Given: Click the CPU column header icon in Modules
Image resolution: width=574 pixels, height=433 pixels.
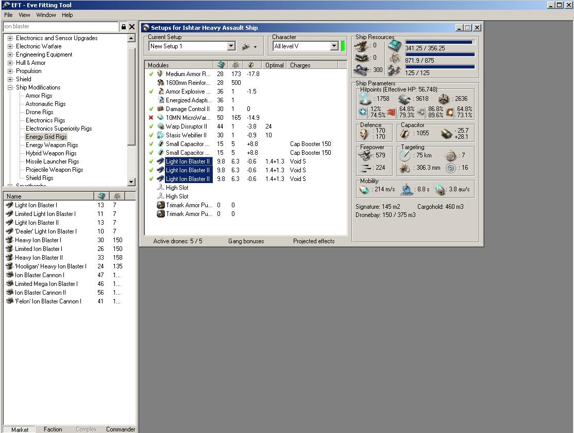Looking at the screenshot, I should click(x=221, y=65).
